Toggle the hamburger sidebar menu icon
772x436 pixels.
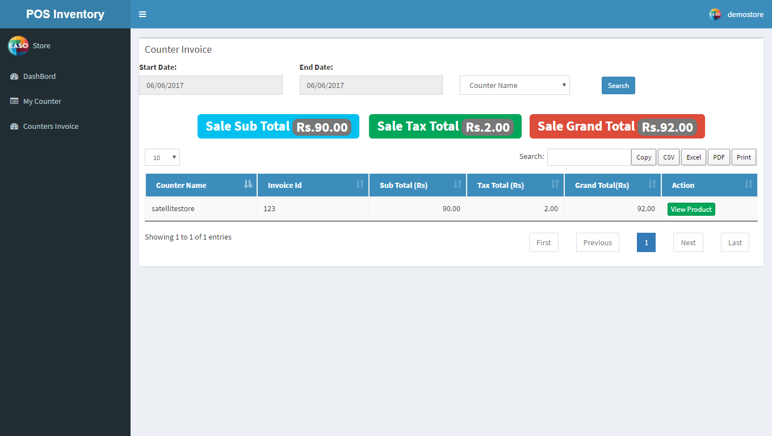(142, 14)
